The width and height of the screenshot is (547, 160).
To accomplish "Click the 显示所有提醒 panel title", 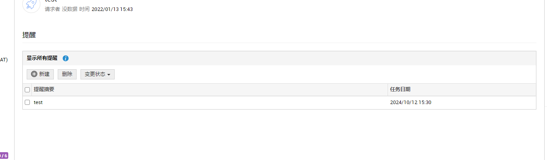I will coord(42,58).
